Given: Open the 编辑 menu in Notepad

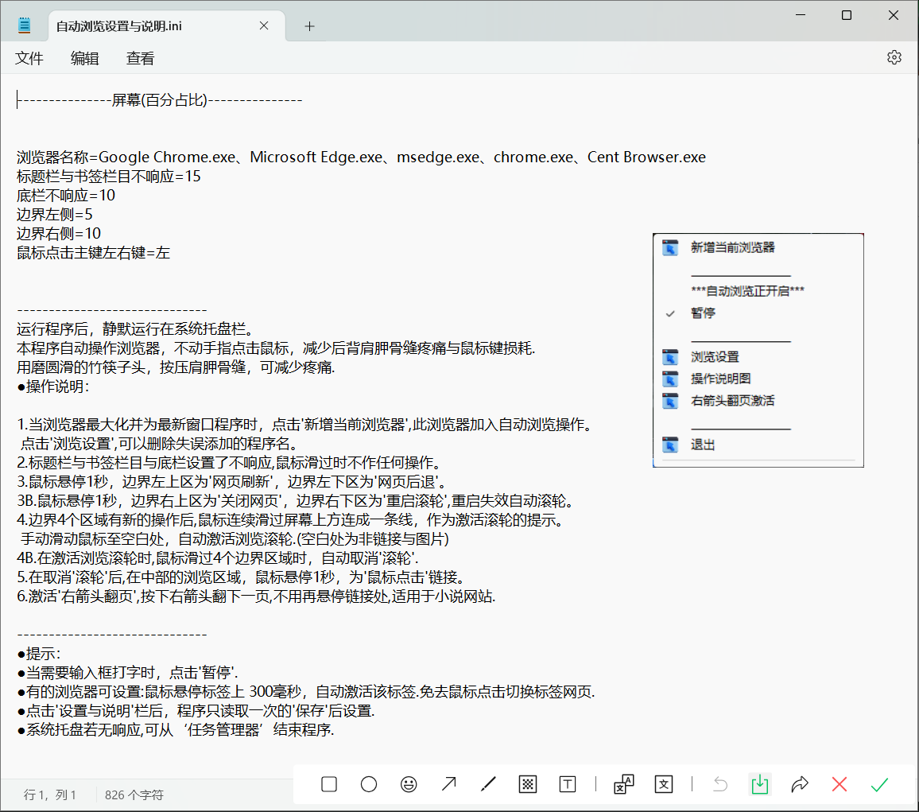Looking at the screenshot, I should pyautogui.click(x=85, y=58).
